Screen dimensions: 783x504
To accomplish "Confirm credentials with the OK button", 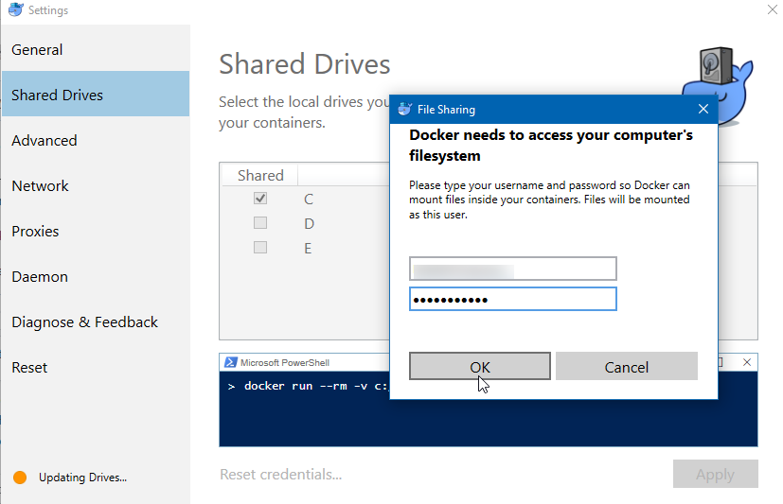I will click(x=480, y=366).
